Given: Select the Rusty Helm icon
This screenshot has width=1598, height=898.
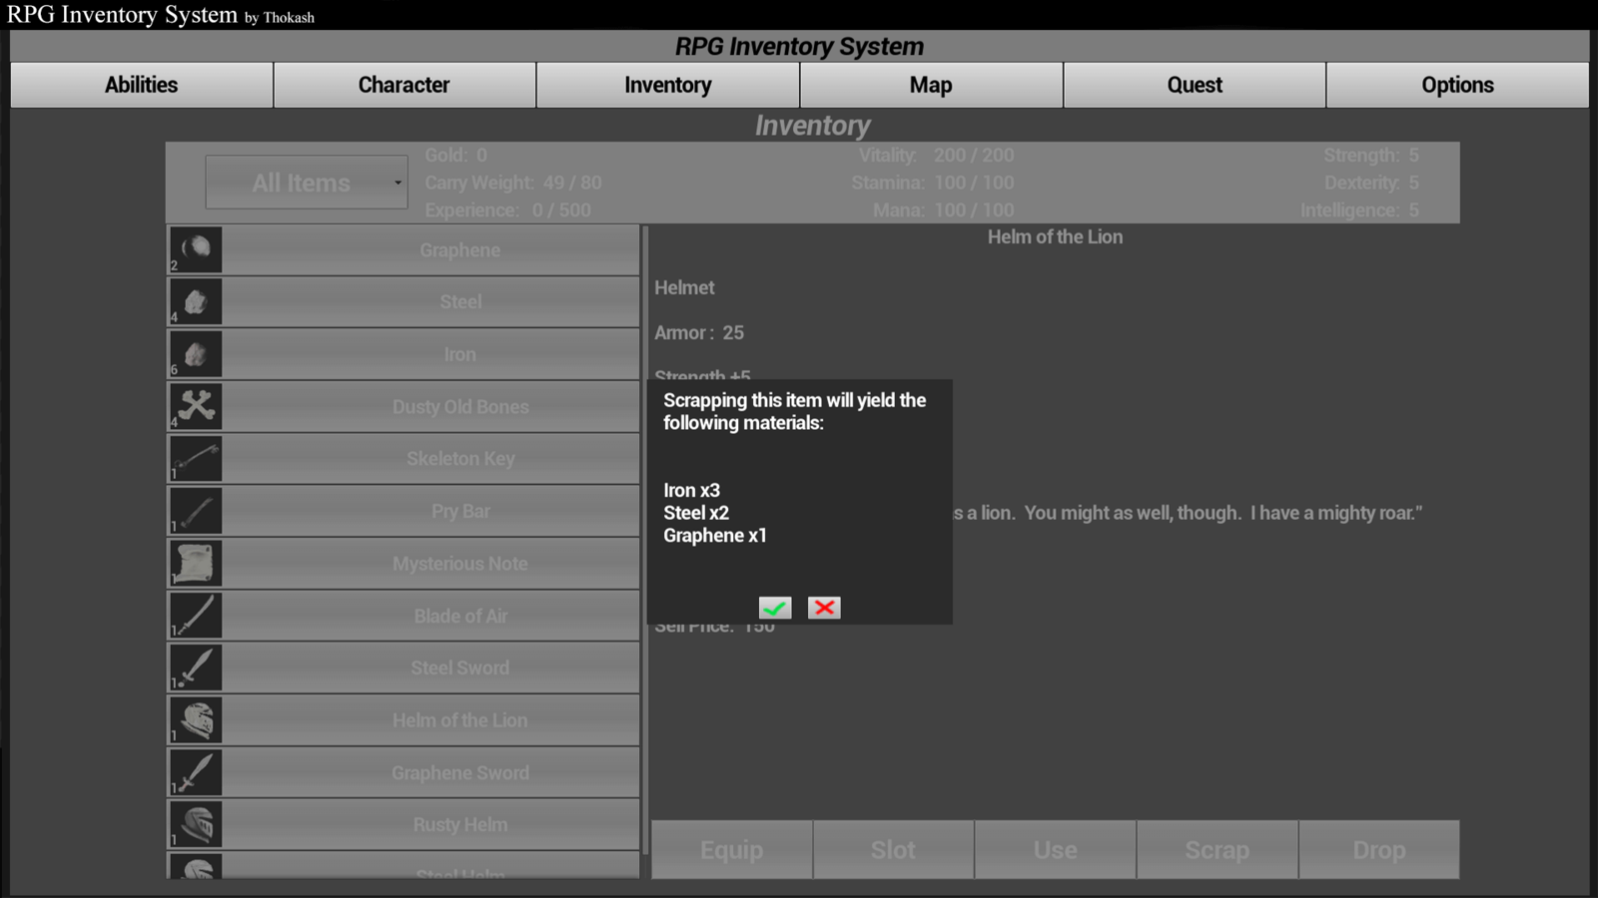Looking at the screenshot, I should 195,823.
